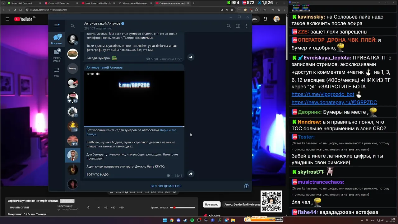Click ВКЛ. УВЕДОМЛЕНИЯ button
This screenshot has height=224, width=398.
point(166,186)
